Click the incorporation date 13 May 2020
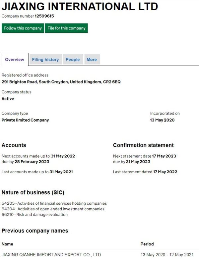199x259 pixels. coord(162,120)
